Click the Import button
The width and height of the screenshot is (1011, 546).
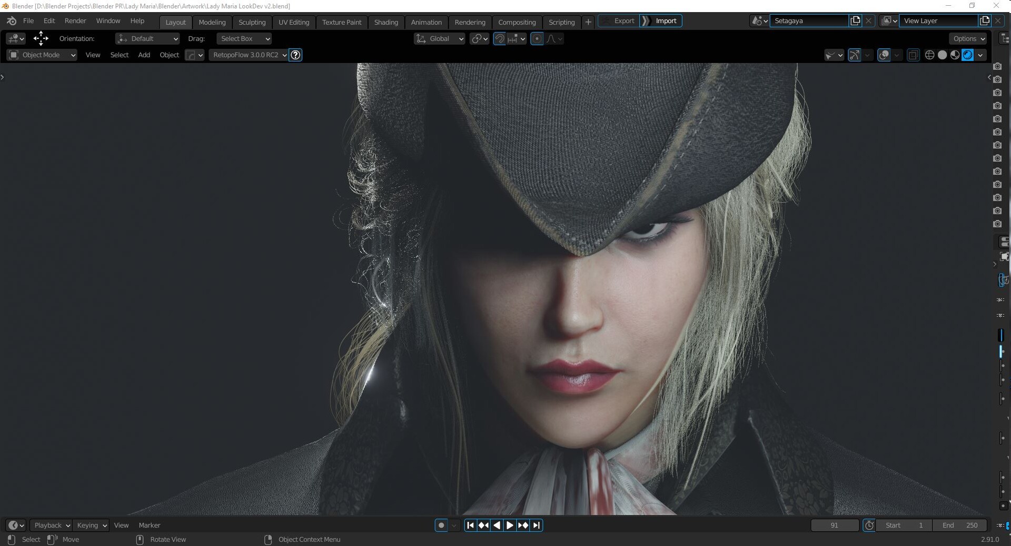coord(661,21)
